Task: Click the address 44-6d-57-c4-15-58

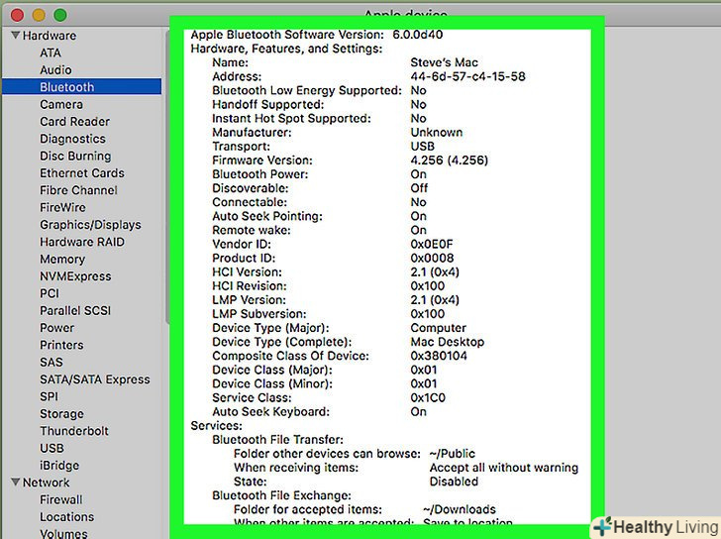Action: coord(467,76)
